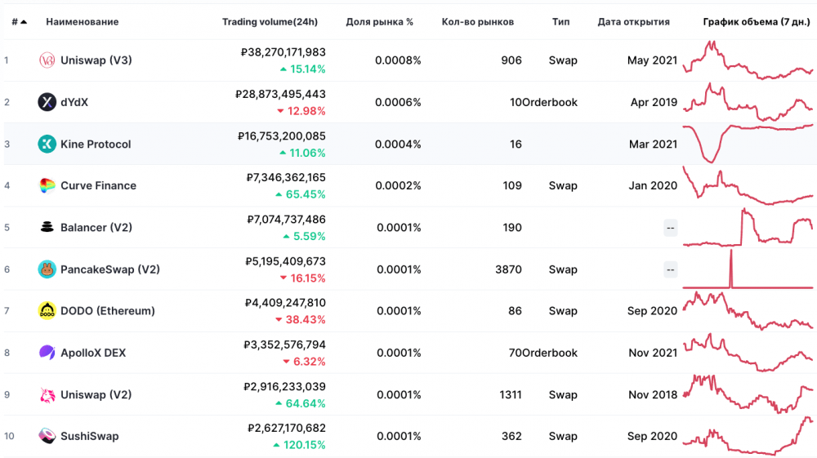The width and height of the screenshot is (817, 458).
Task: Click the 38.43% decline for DODO
Action: pos(301,319)
